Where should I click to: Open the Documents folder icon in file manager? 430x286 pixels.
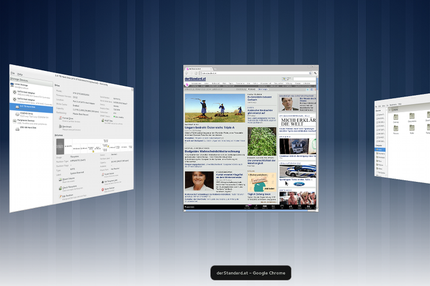point(412,117)
